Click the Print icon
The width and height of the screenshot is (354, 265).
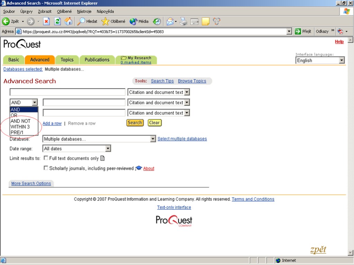[184, 21]
